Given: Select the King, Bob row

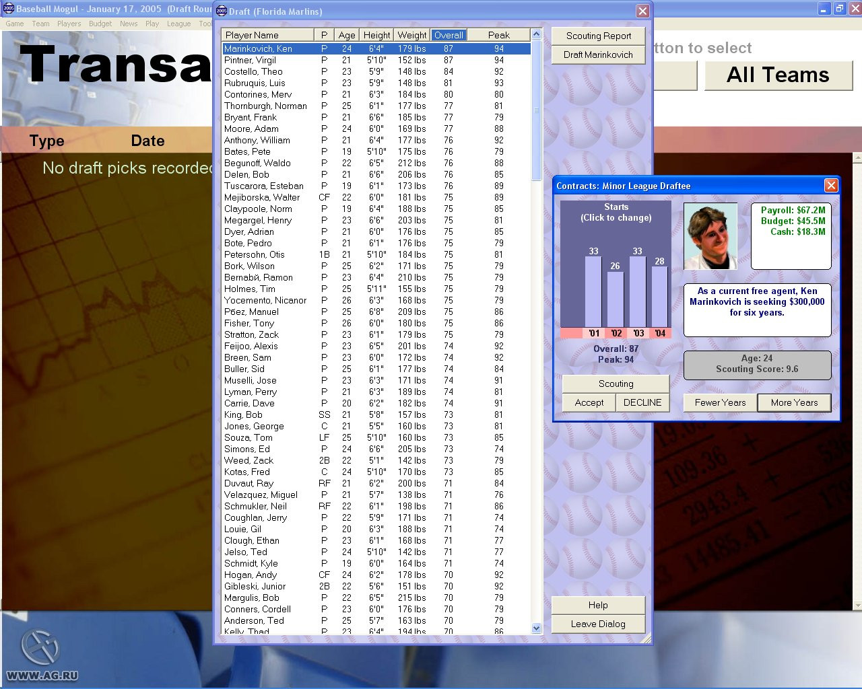Looking at the screenshot, I should click(x=376, y=414).
